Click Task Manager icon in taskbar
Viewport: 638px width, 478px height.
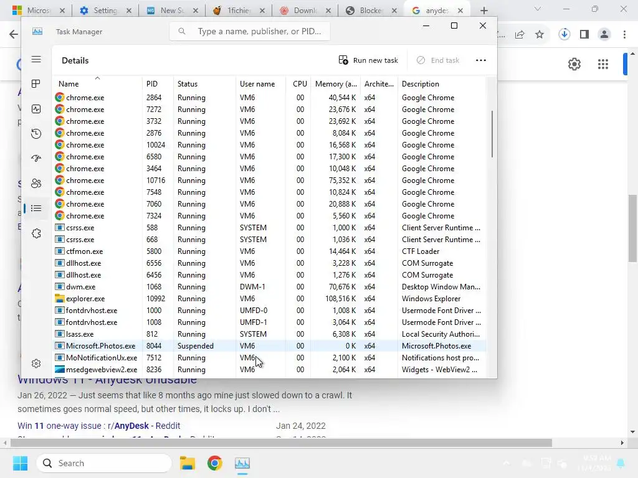(242, 463)
